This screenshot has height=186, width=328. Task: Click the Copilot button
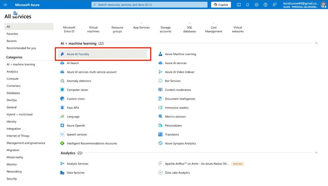221,5
